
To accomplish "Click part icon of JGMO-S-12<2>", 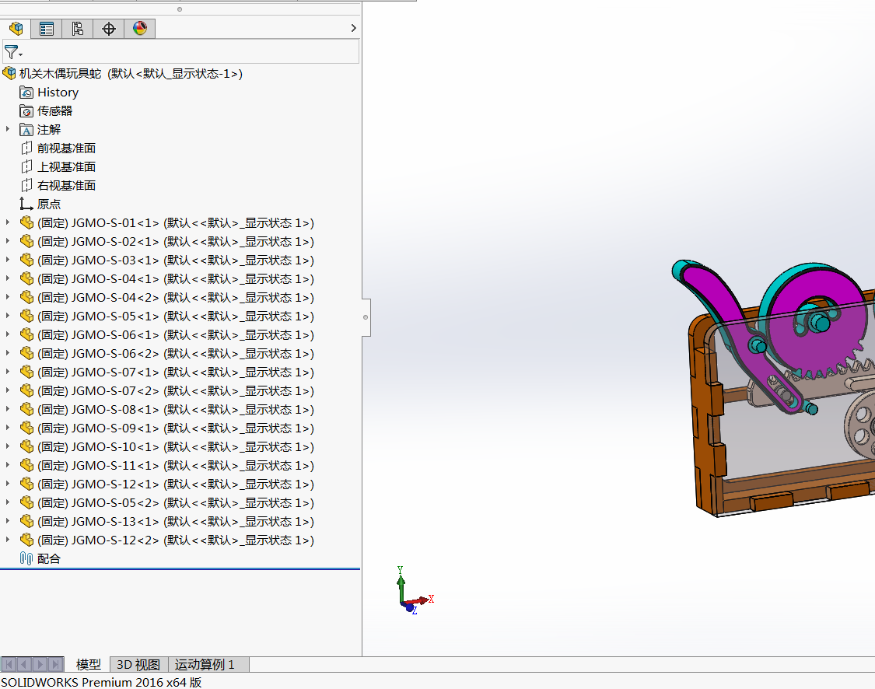I will coord(26,540).
